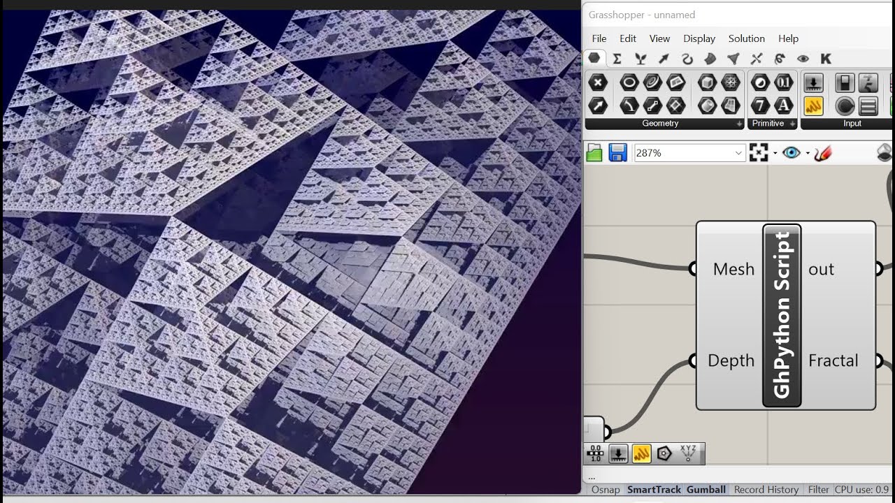This screenshot has width=895, height=503.
Task: Expand the Primitive panel dropdown arrow
Action: pos(792,124)
